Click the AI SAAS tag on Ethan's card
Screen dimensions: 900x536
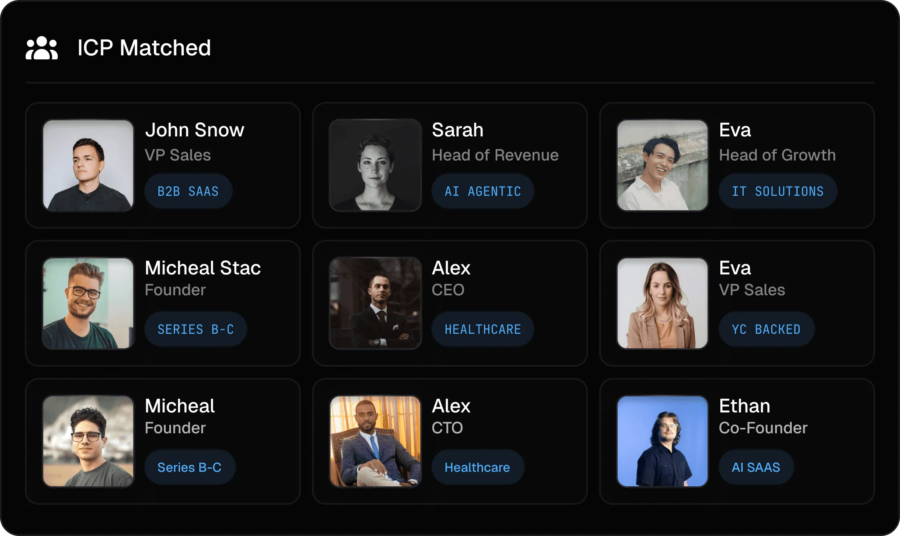point(756,467)
